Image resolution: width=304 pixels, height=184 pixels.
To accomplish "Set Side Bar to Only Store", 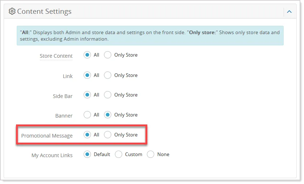I will pyautogui.click(x=108, y=95).
